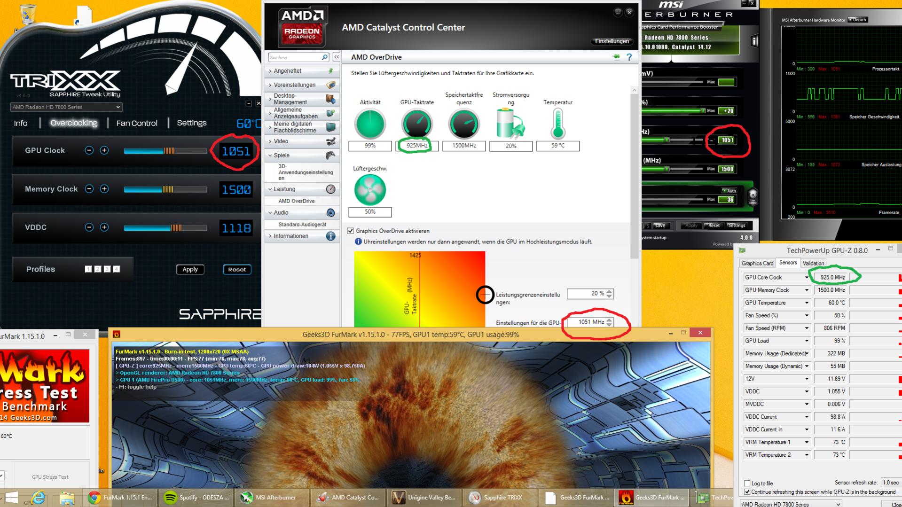This screenshot has width=902, height=507.
Task: Switch to Spotify ODESZA taskbar item
Action: 197,498
